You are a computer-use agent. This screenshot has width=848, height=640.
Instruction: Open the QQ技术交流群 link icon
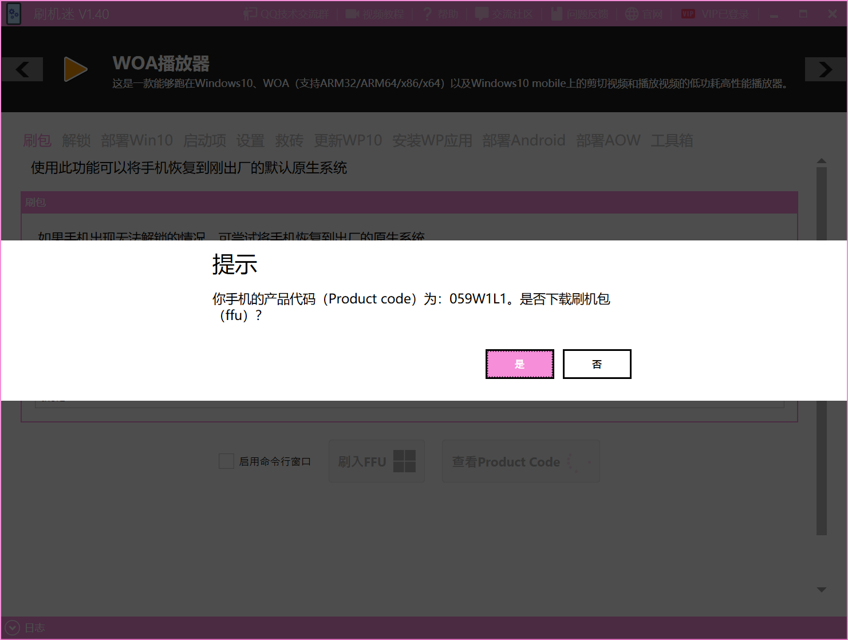[x=250, y=14]
